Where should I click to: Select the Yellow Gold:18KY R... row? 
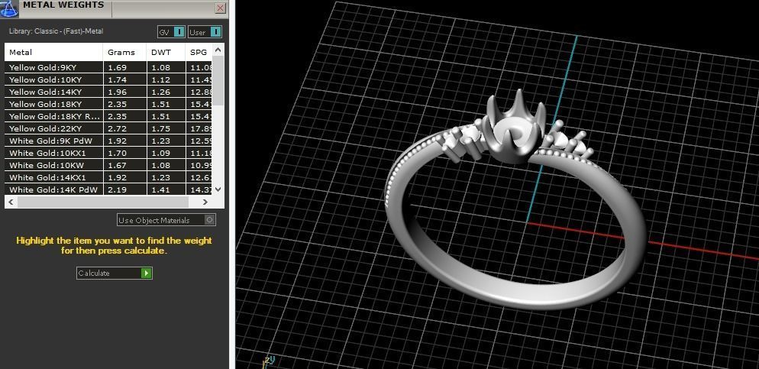pos(108,116)
